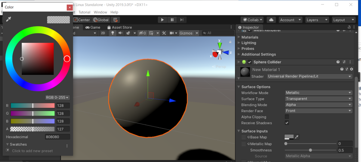
Task: Open the Gizmos dropdown
Action: click(x=189, y=33)
